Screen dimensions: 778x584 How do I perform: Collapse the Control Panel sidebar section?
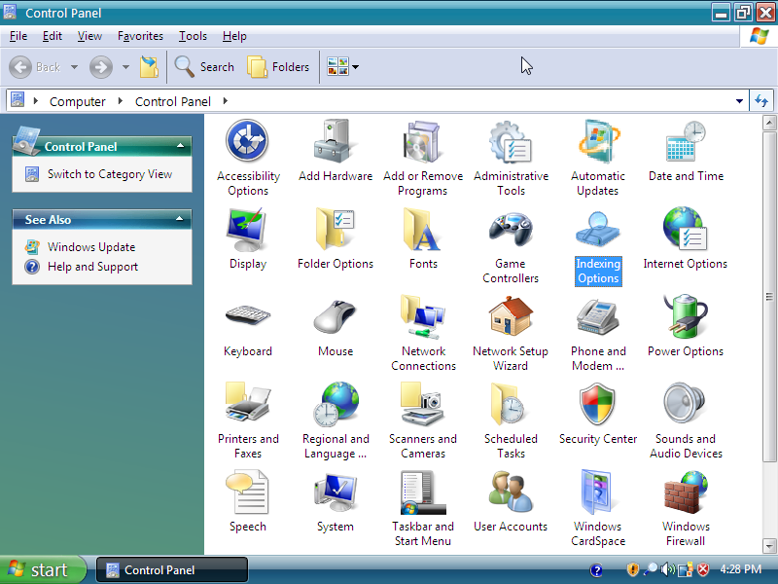[x=180, y=146]
